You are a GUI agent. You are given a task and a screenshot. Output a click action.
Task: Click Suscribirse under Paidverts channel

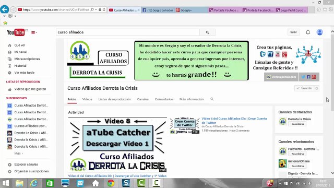point(298,154)
